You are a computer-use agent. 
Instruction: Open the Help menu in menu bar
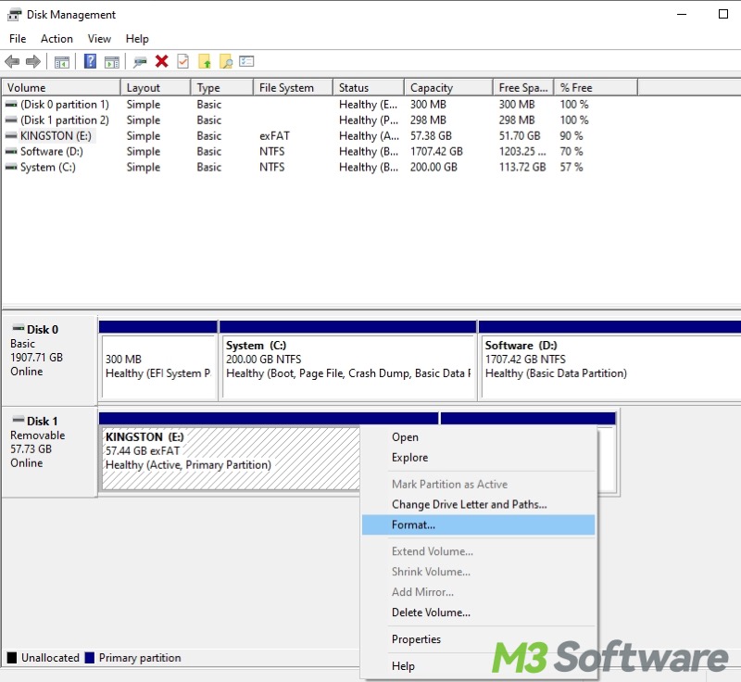137,39
